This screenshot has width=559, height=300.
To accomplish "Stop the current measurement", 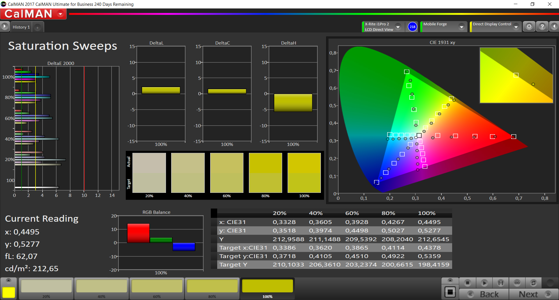I will point(468,283).
